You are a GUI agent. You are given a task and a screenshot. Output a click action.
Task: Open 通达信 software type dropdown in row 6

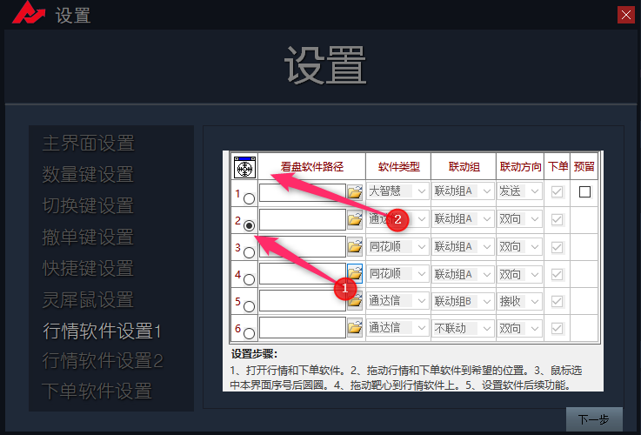pos(397,328)
